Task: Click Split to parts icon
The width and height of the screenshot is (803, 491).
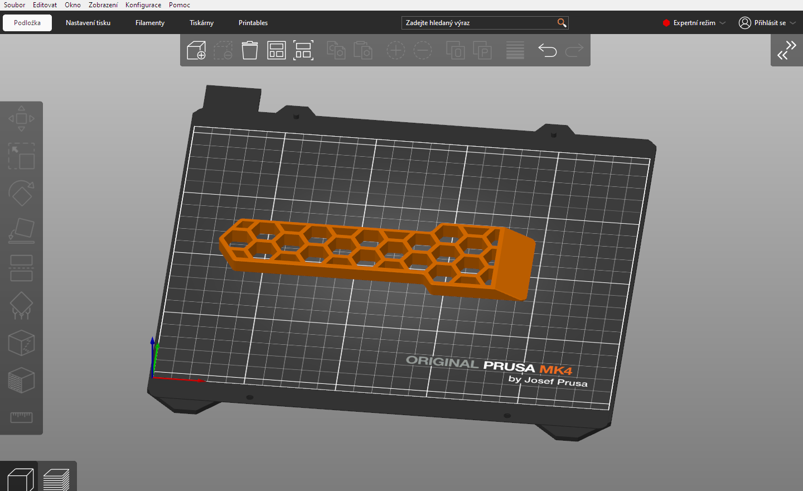Action: 482,50
